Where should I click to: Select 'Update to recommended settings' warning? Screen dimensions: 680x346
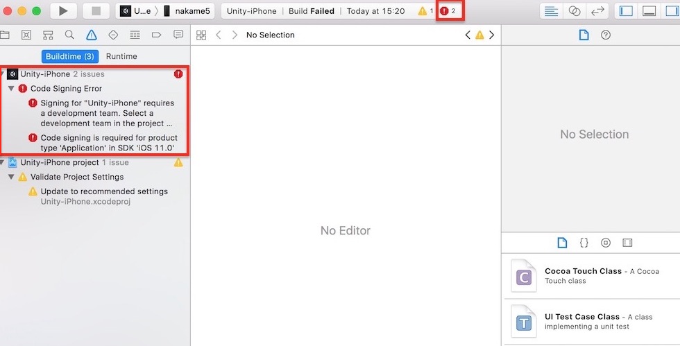98,196
